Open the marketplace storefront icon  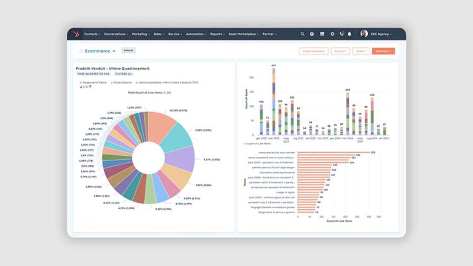coord(322,34)
